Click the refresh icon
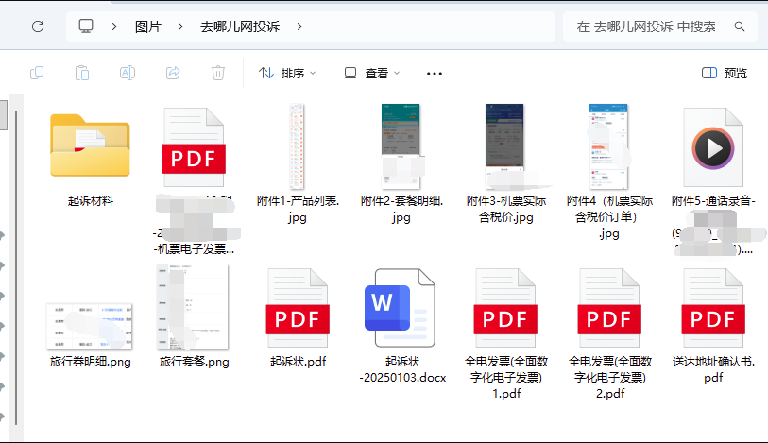This screenshot has width=768, height=443. 38,26
